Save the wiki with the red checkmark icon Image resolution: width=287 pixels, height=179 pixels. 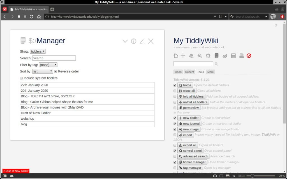[x=249, y=56]
